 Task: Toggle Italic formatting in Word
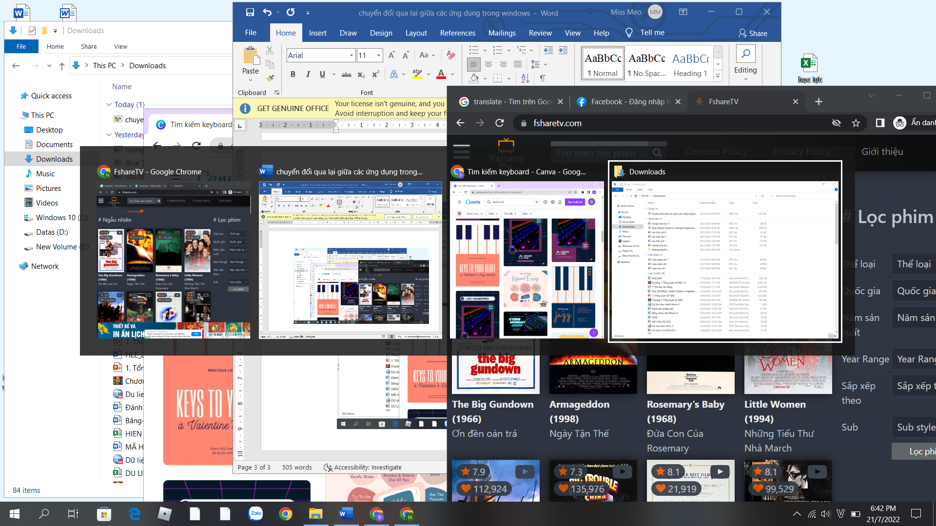(308, 75)
